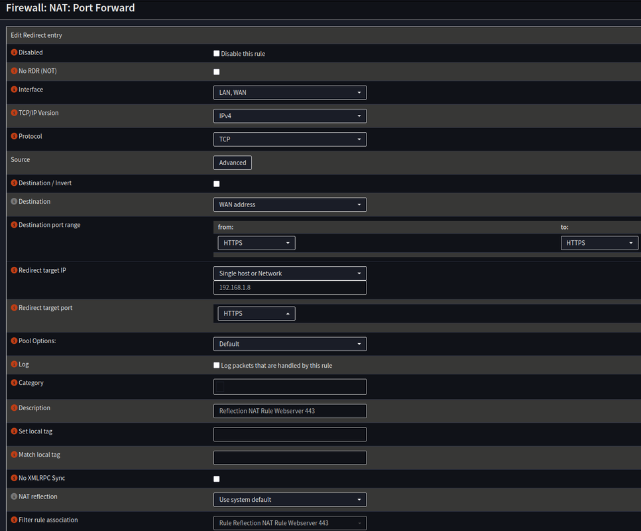Enable logging packets handled by this rule
Image resolution: width=641 pixels, height=531 pixels.
point(217,365)
